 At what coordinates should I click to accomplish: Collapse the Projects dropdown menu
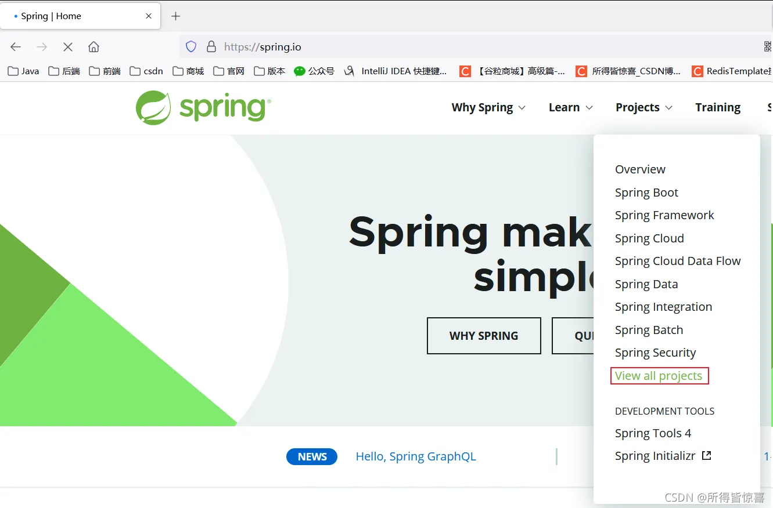(x=644, y=107)
